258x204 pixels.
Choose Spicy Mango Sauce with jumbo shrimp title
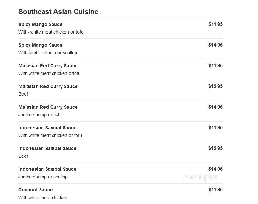[x=41, y=45]
